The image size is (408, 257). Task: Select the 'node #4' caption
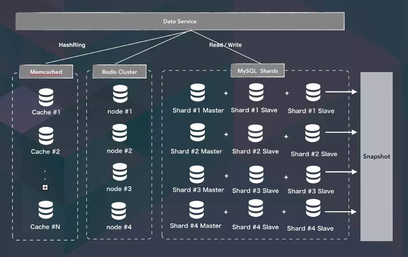119,227
